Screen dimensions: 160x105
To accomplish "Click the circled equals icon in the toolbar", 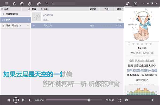I will pos(39,4).
